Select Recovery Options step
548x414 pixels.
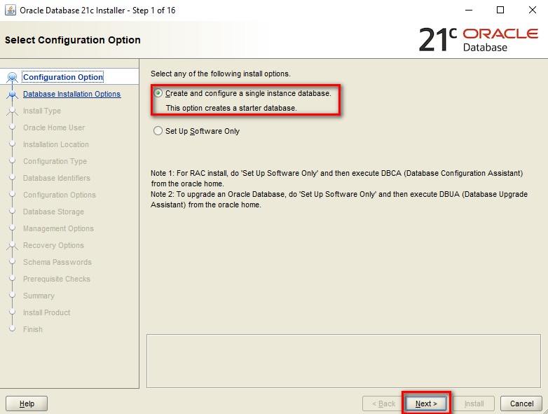53,245
